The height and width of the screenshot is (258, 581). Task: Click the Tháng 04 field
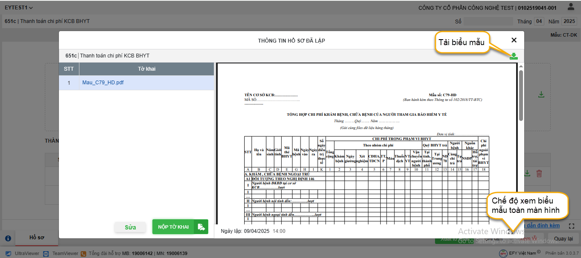pyautogui.click(x=539, y=21)
